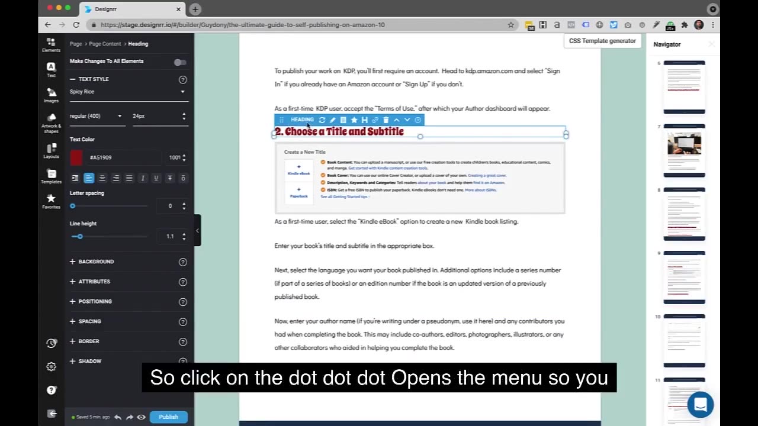
Task: Click the circular help icon in heading toolbar
Action: pyautogui.click(x=417, y=120)
